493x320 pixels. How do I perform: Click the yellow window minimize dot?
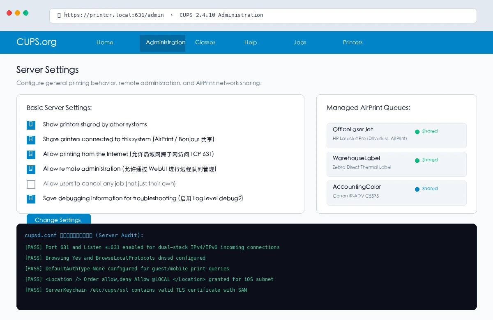tap(17, 13)
